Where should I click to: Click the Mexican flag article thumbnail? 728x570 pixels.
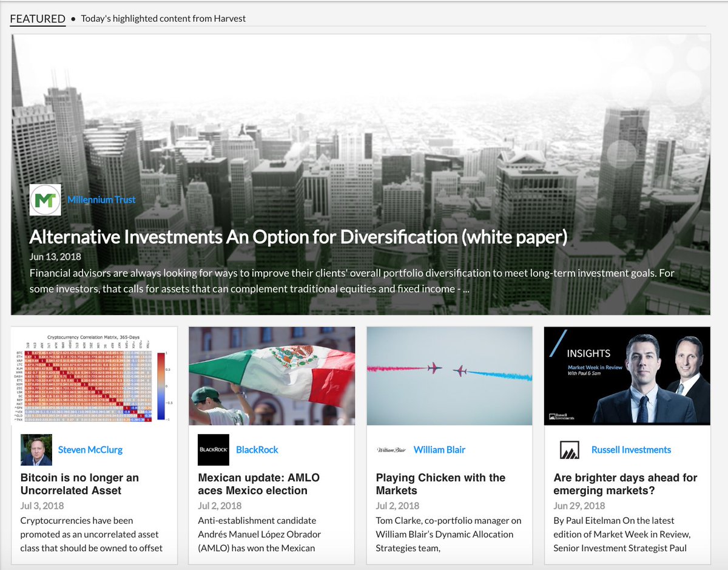[x=272, y=376]
